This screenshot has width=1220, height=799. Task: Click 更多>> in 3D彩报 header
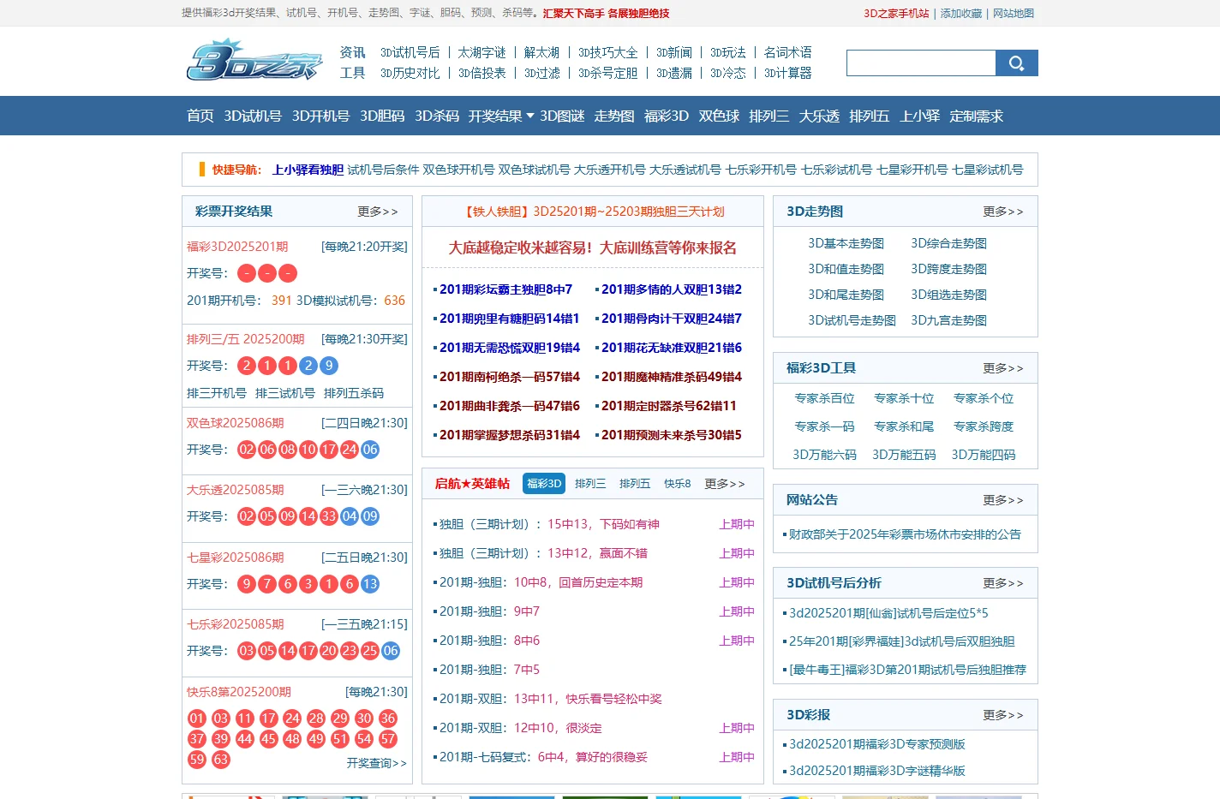click(1003, 715)
